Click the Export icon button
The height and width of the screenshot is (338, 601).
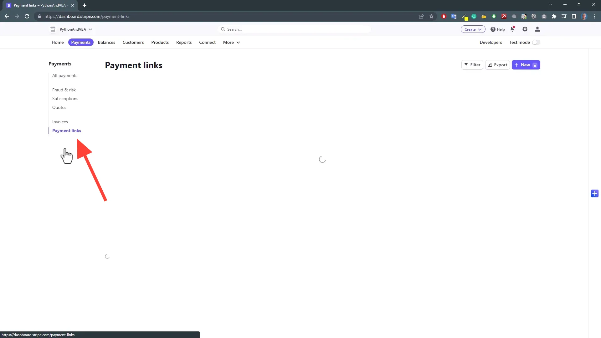pyautogui.click(x=490, y=65)
